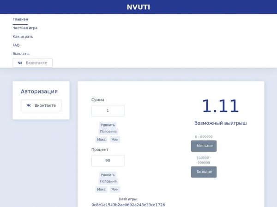The width and height of the screenshot is (277, 207).
Task: Click the 1.11 possible win value
Action: click(221, 106)
